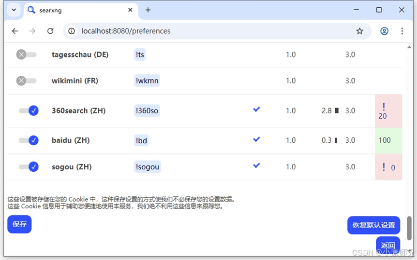Enable the wikimini (FR) engine toggle
This screenshot has height=260, width=417.
[26, 81]
